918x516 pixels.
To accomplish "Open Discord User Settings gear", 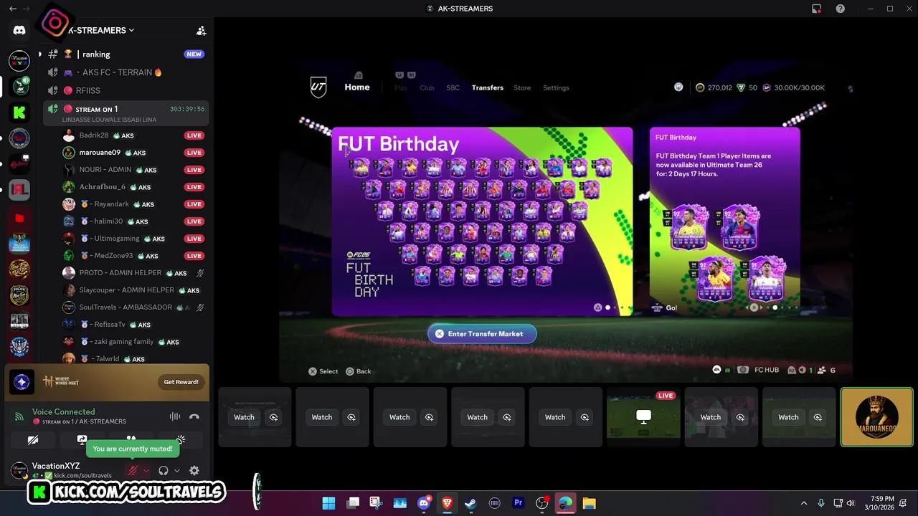I will [x=194, y=471].
